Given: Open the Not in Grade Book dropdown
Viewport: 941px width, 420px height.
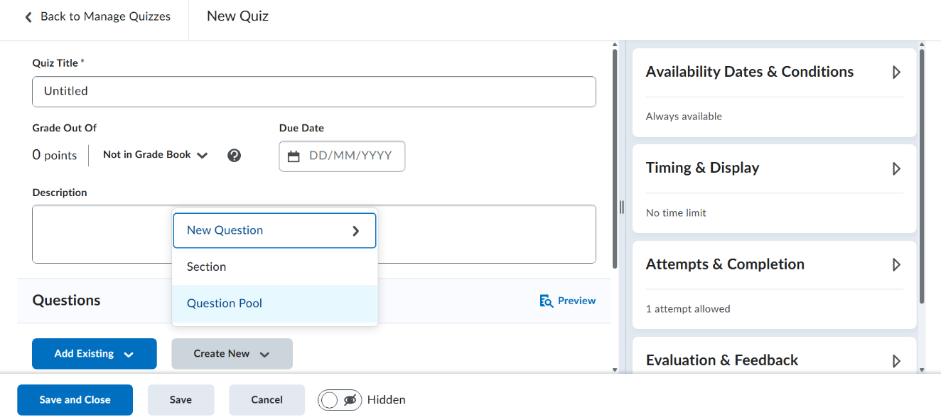Looking at the screenshot, I should tap(155, 155).
